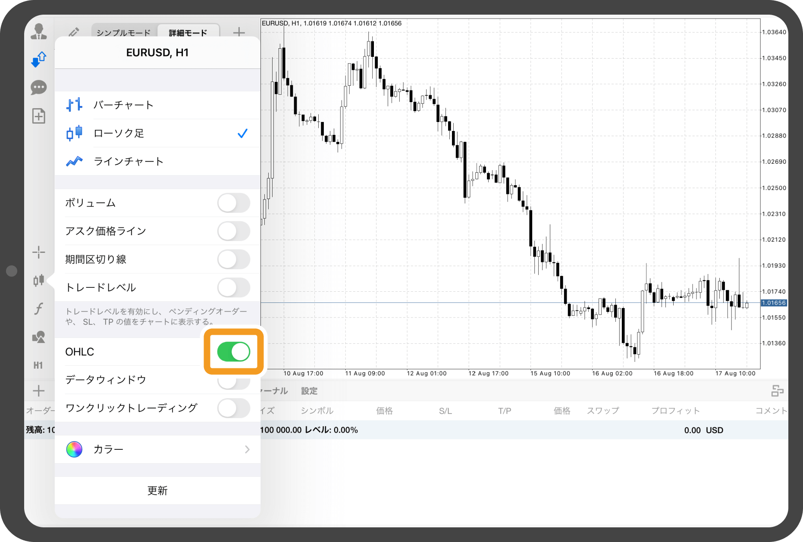803x542 pixels.
Task: Click the chart OHLC header text
Action: pos(332,23)
